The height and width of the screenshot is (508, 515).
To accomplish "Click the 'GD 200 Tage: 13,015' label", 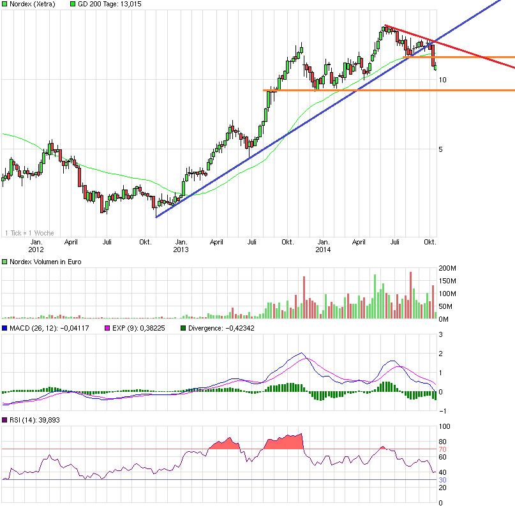I will point(109,4).
